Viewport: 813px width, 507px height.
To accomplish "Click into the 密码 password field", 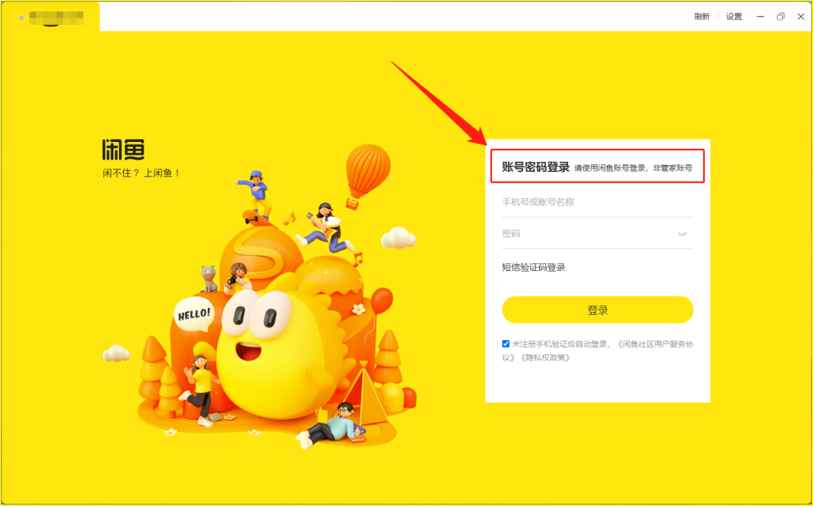I will coord(582,234).
